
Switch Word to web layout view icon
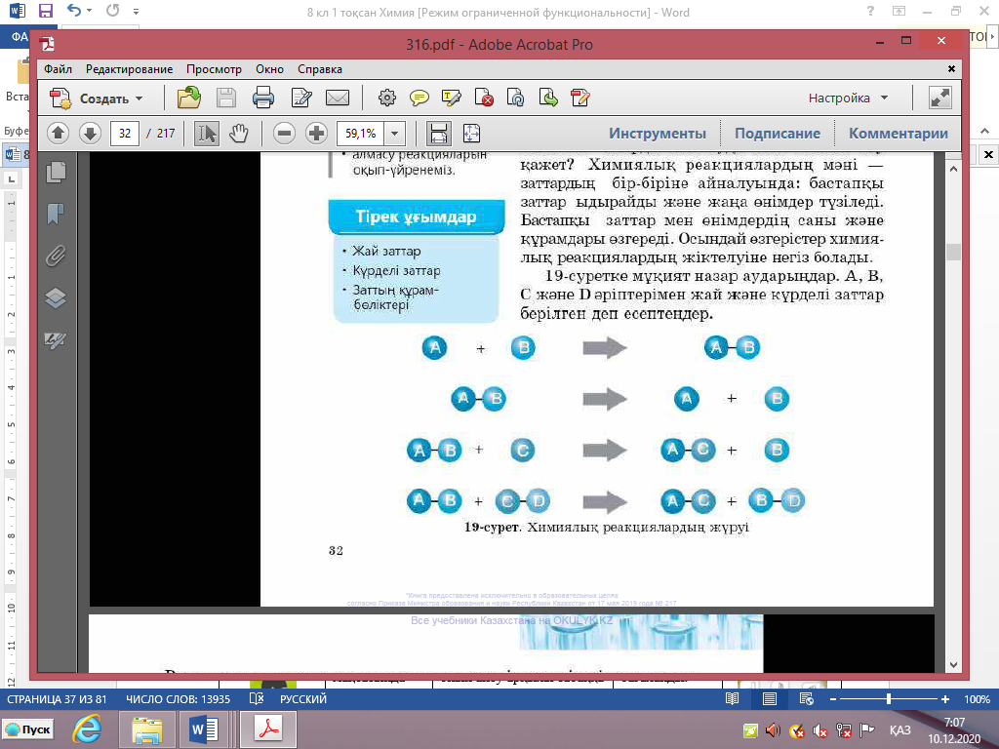807,698
